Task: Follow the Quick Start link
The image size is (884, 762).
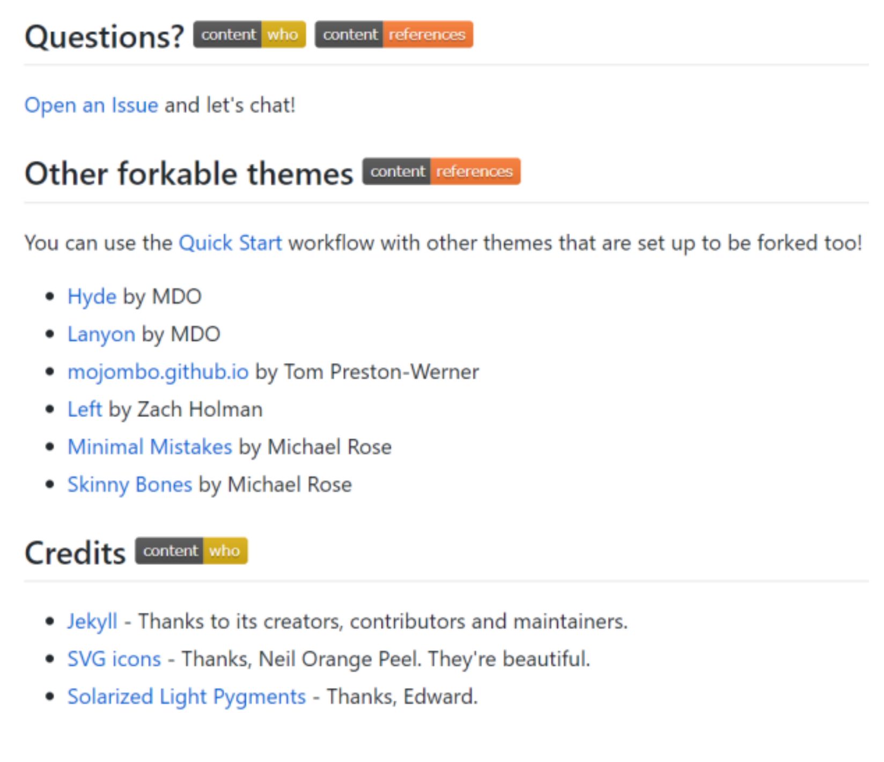Action: pyautogui.click(x=230, y=243)
